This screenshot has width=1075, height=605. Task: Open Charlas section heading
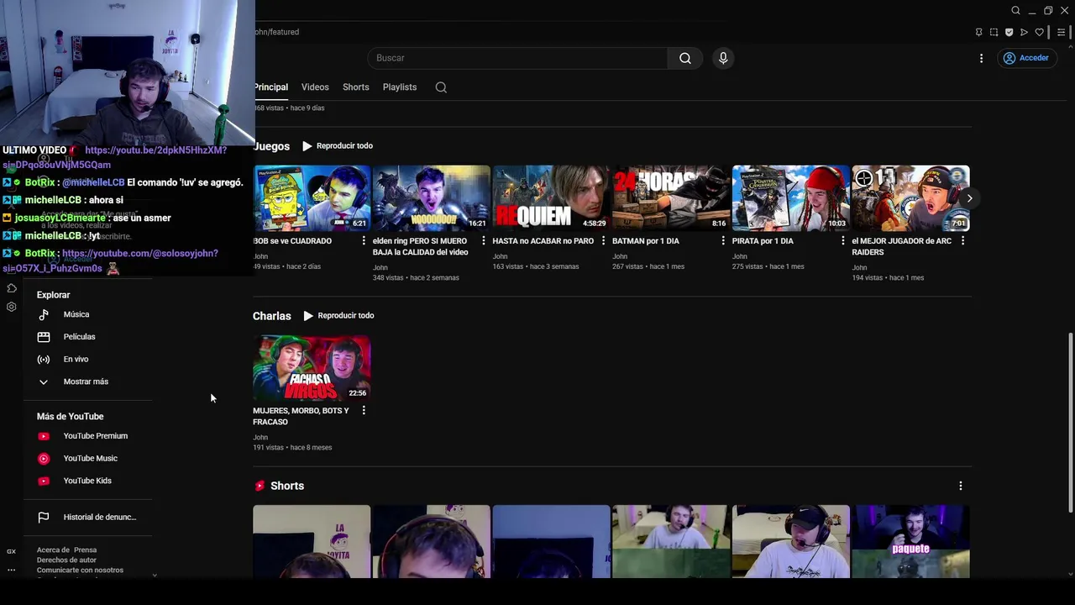[x=272, y=316]
